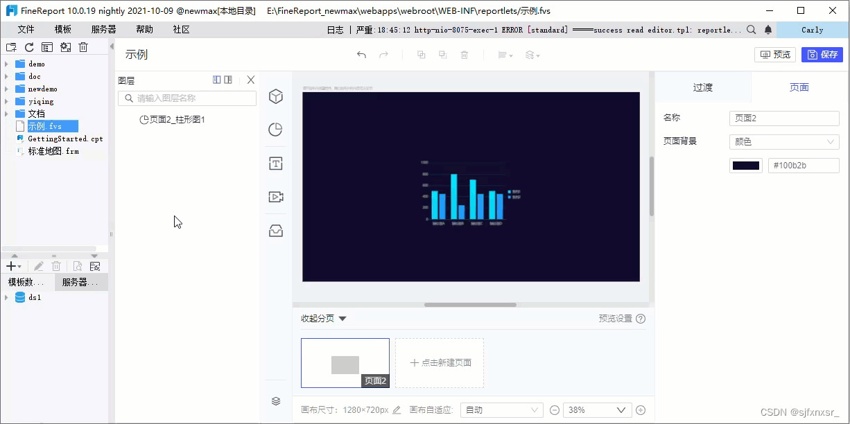Edit canvas size with pencil icon
This screenshot has height=424, width=850.
(x=397, y=410)
